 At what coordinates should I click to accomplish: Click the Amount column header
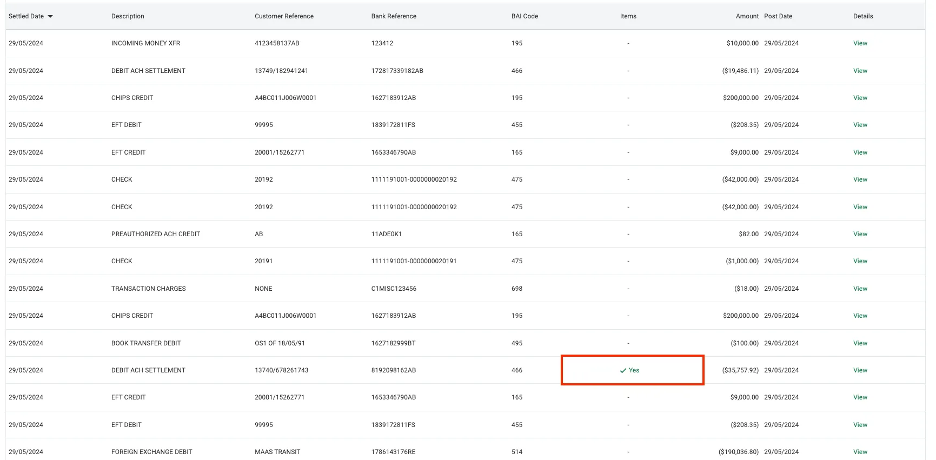point(747,16)
